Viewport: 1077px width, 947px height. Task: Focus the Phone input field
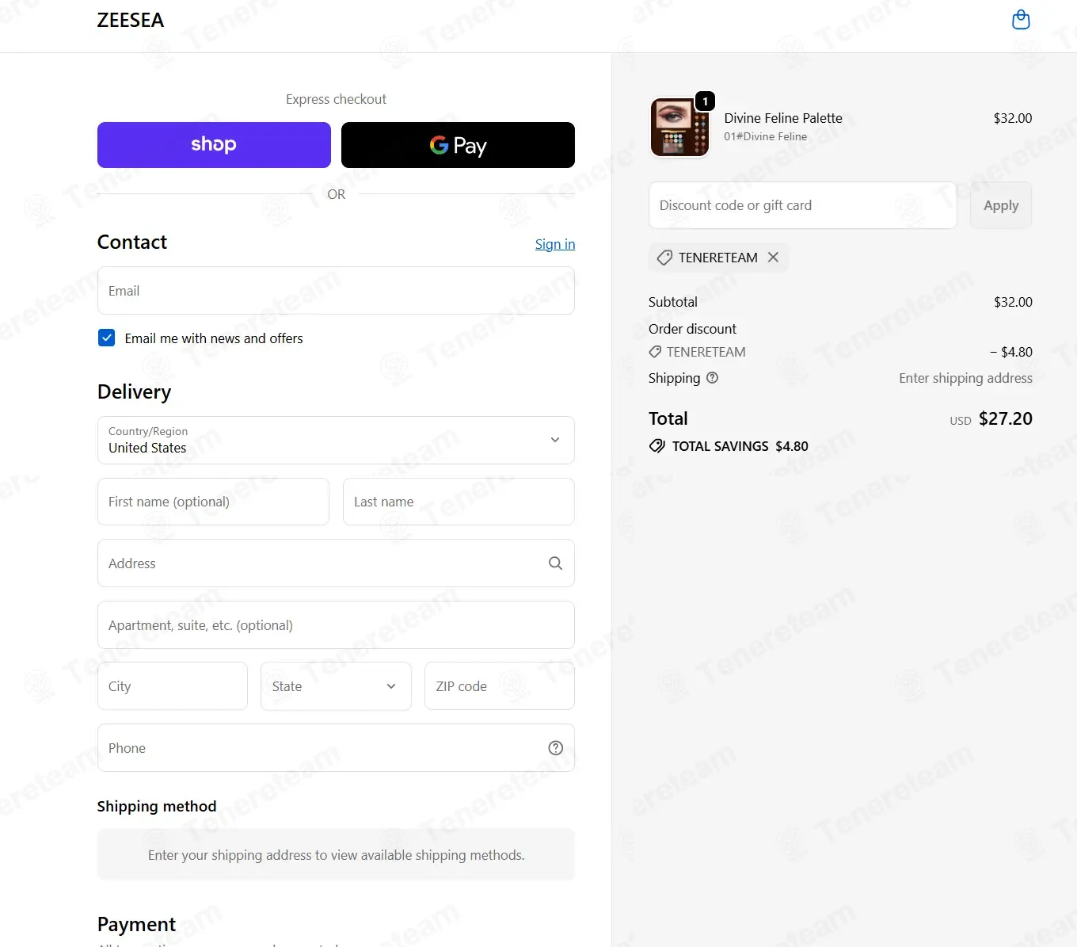[x=336, y=748]
